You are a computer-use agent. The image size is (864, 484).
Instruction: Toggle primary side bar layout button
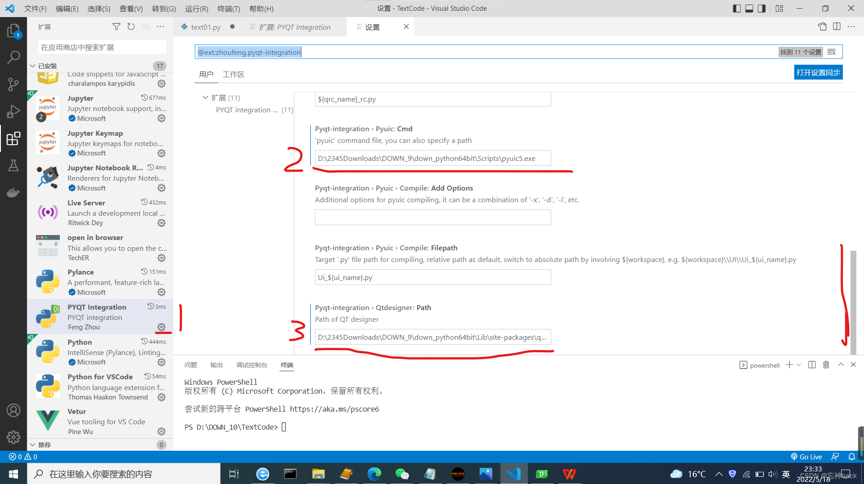tap(737, 9)
